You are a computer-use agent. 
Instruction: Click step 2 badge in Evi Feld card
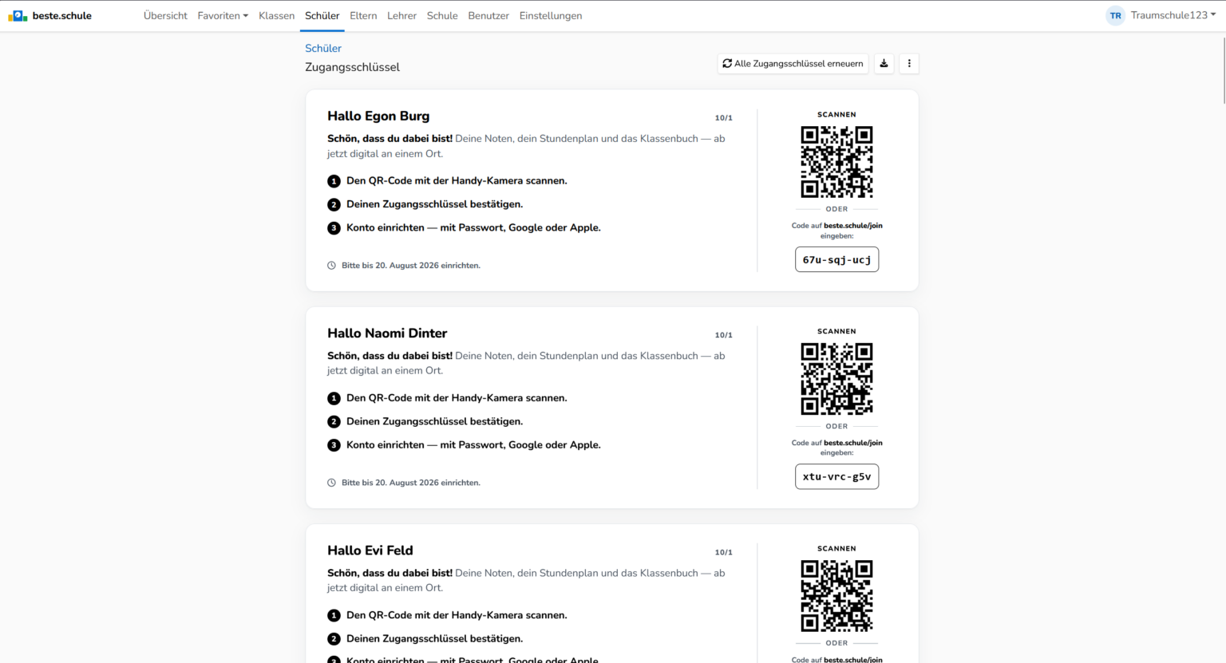pyautogui.click(x=334, y=638)
